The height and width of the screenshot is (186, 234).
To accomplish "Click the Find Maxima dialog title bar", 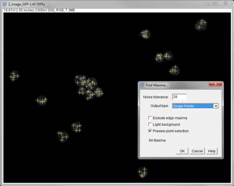I will pos(175,84).
